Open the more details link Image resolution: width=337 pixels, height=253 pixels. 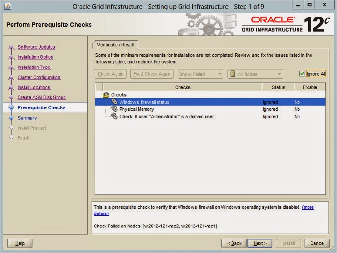[x=308, y=207]
